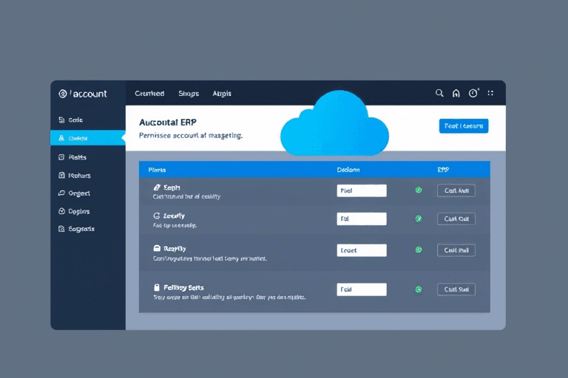Select the highlighted blue sidebar item
Screen dimensions: 568x378
[88, 138]
